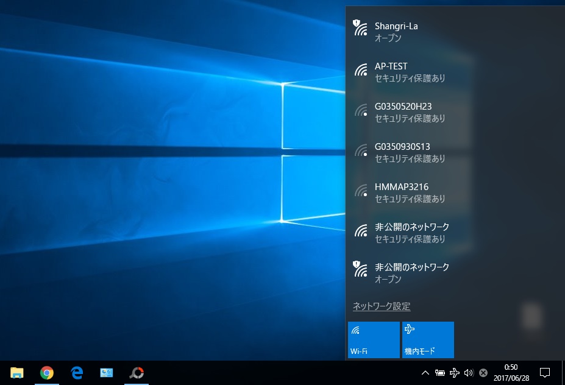Click the battery status tray icon

point(440,373)
